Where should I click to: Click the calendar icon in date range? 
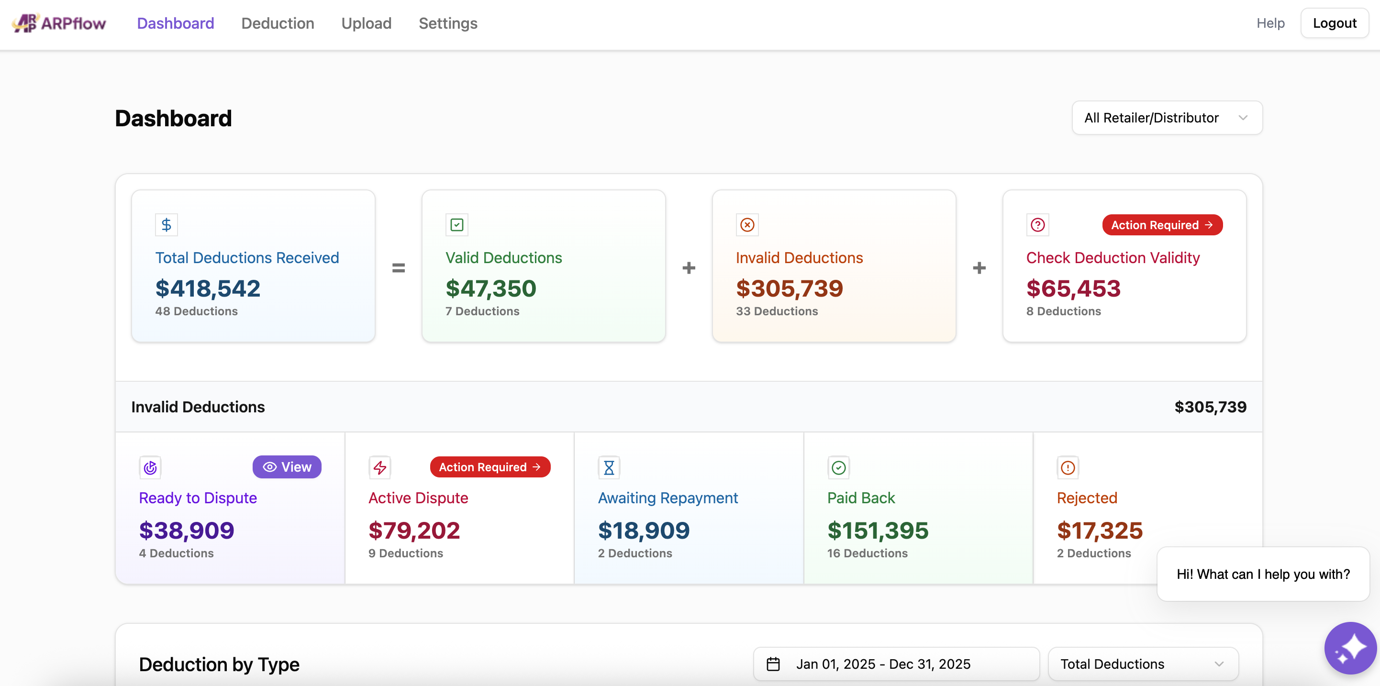tap(773, 664)
